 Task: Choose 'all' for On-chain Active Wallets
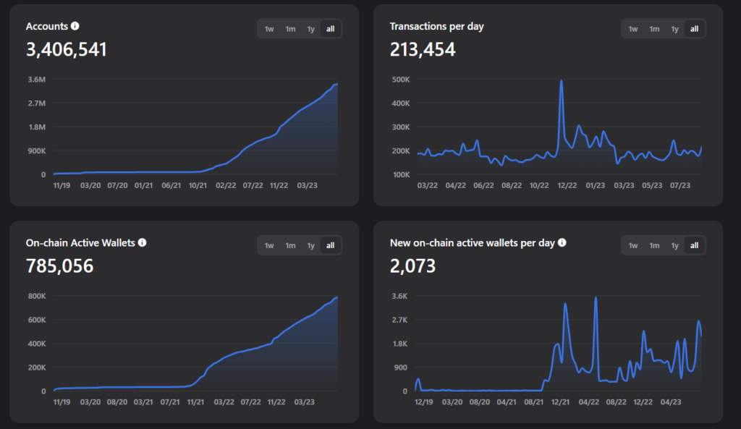pos(331,245)
